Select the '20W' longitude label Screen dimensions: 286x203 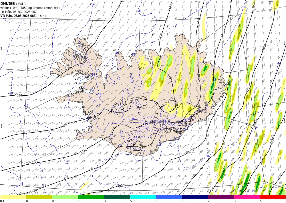(x=122, y=1)
